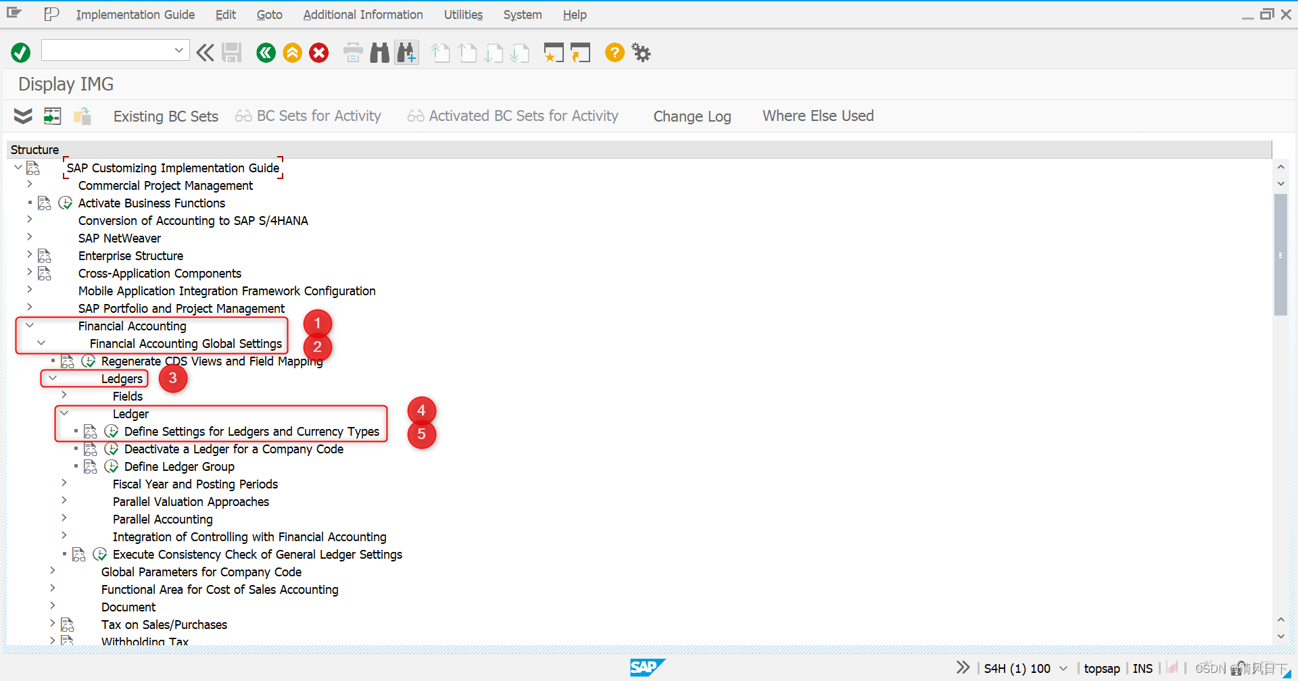
Task: Click the green Back arrow icon
Action: point(266,53)
